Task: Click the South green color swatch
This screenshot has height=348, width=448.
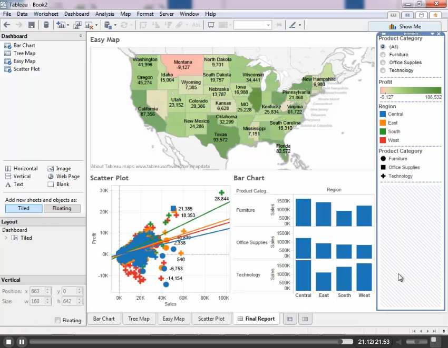Action: 383,131
